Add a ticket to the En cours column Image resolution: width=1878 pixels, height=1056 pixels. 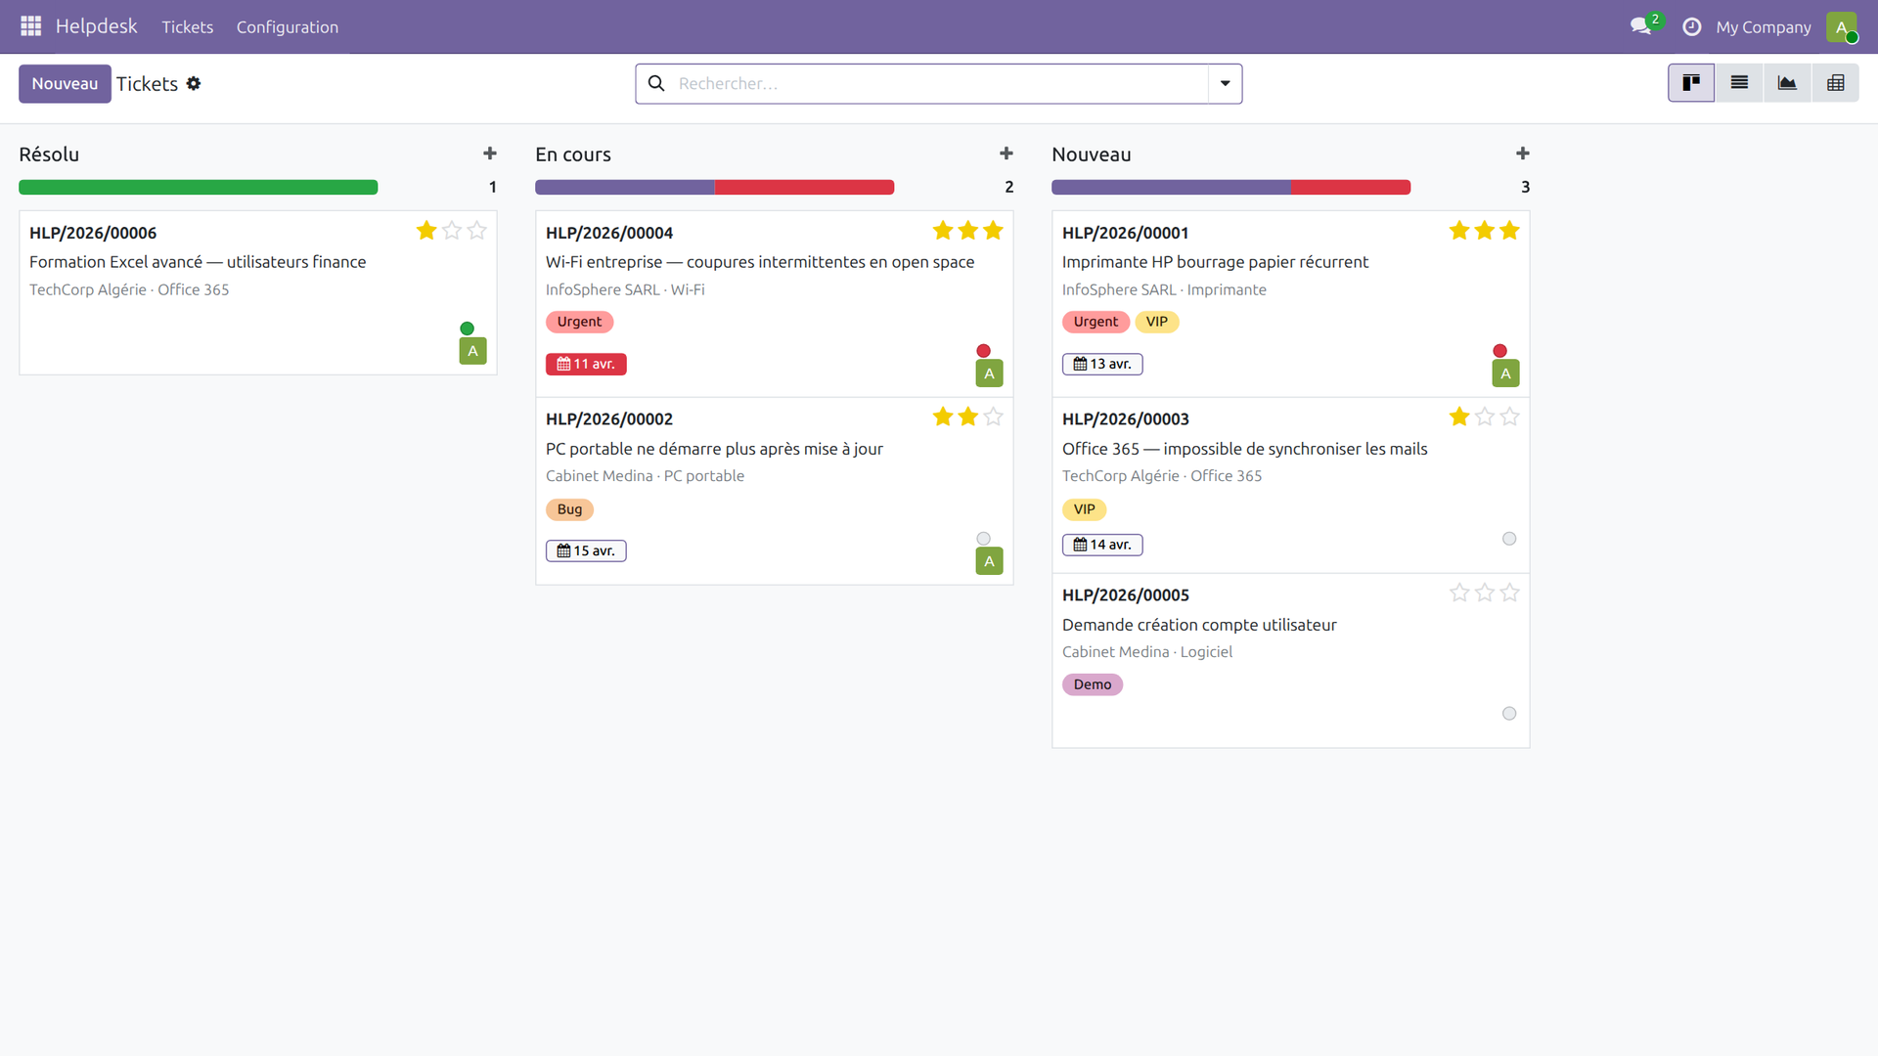1006,154
